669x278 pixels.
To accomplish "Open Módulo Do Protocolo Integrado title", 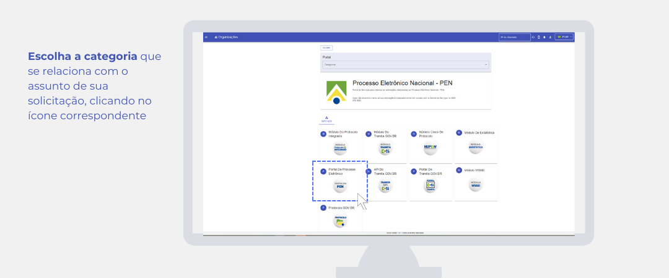I will tap(343, 133).
